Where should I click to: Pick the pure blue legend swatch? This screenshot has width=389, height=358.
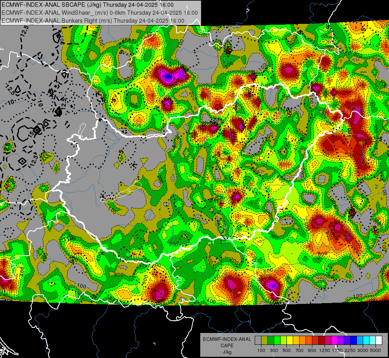pyautogui.click(x=354, y=340)
